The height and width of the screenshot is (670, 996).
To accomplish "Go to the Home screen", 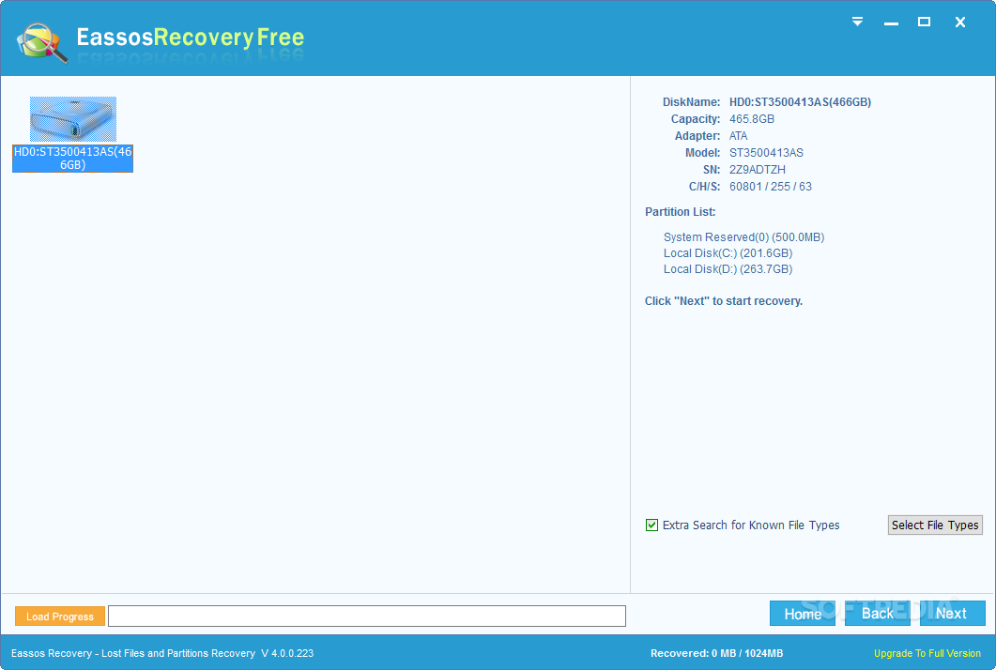I will 803,614.
